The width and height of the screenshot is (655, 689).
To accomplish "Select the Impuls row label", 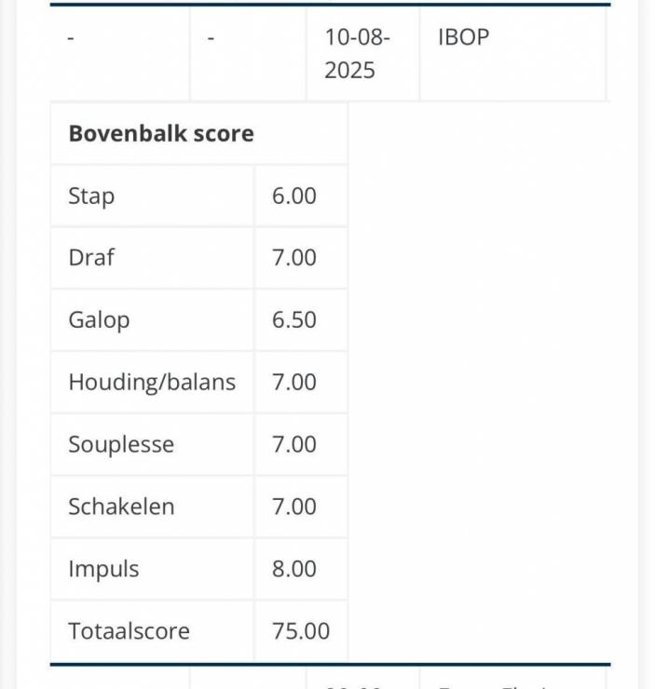I will tap(103, 569).
